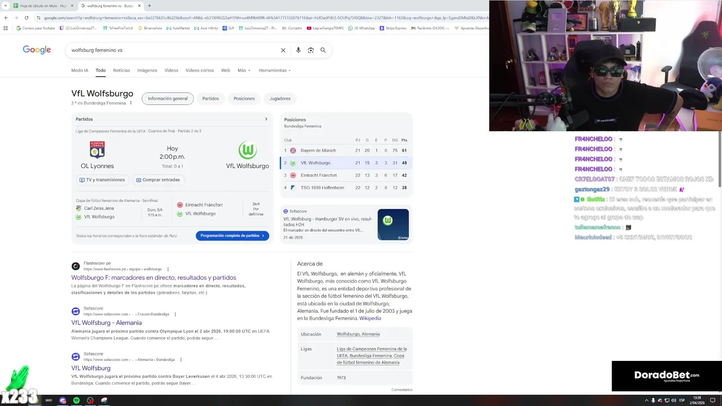Open the volume control in system tray
This screenshot has width=722, height=406.
coord(673,400)
